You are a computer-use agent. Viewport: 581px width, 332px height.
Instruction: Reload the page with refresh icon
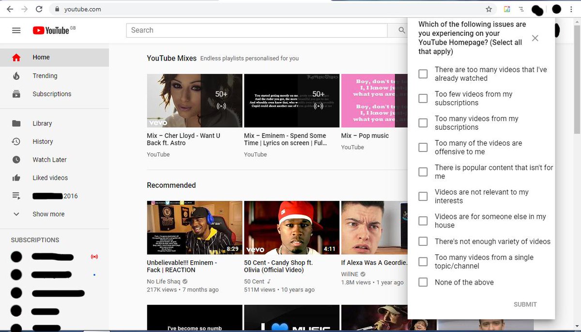pos(39,9)
